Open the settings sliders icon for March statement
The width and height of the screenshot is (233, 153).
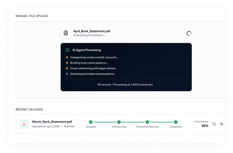click(221, 124)
